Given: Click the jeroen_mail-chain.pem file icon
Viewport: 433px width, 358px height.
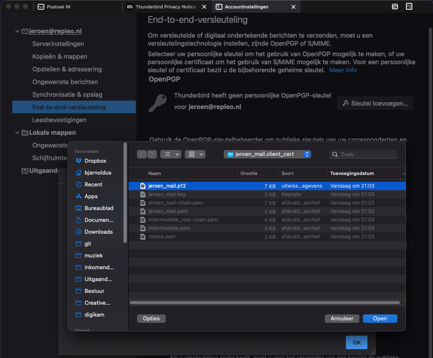Looking at the screenshot, I should click(x=143, y=203).
